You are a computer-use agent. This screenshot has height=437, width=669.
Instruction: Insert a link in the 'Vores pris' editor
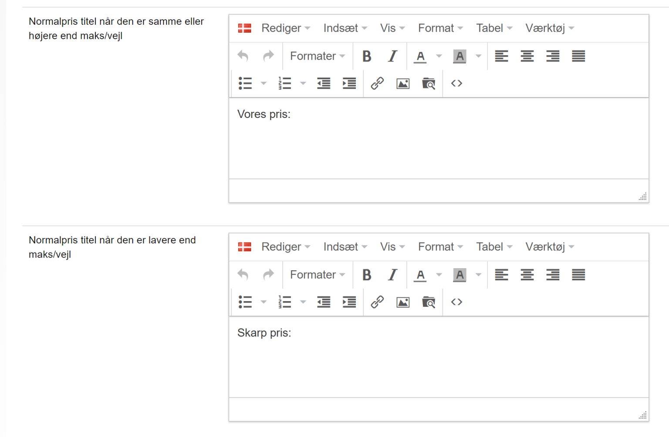[x=377, y=83]
